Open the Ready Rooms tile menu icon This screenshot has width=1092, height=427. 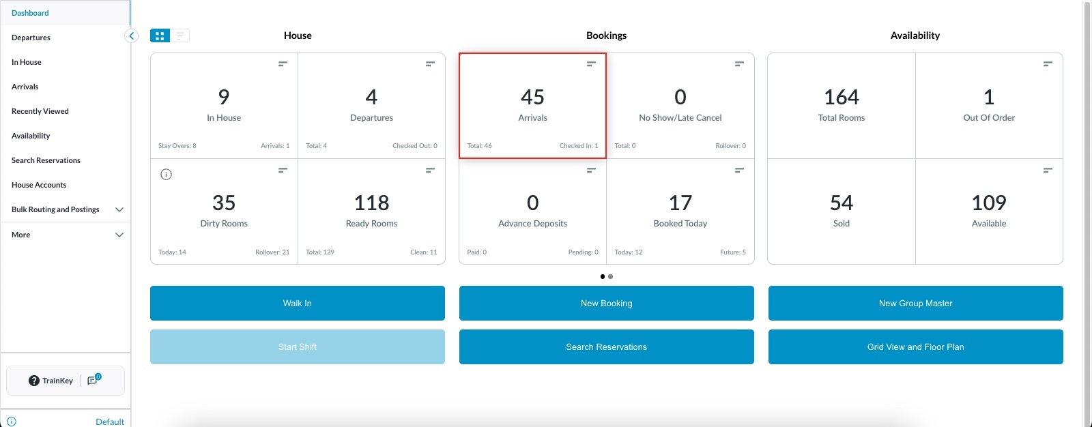[x=430, y=171]
